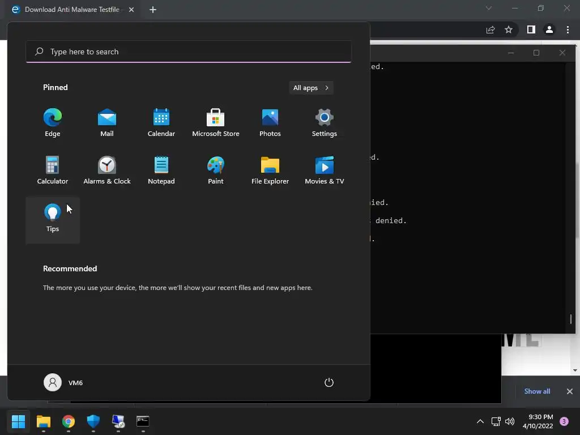Launch Notepad
Viewport: 580px width, 435px height.
pos(161,170)
